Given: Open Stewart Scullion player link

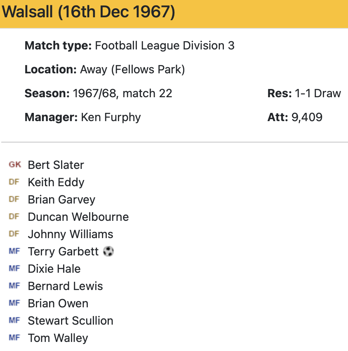Looking at the screenshot, I should click(71, 321).
